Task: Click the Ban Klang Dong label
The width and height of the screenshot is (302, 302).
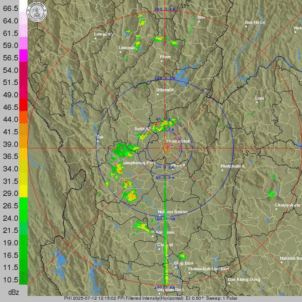Action: [x=244, y=279]
